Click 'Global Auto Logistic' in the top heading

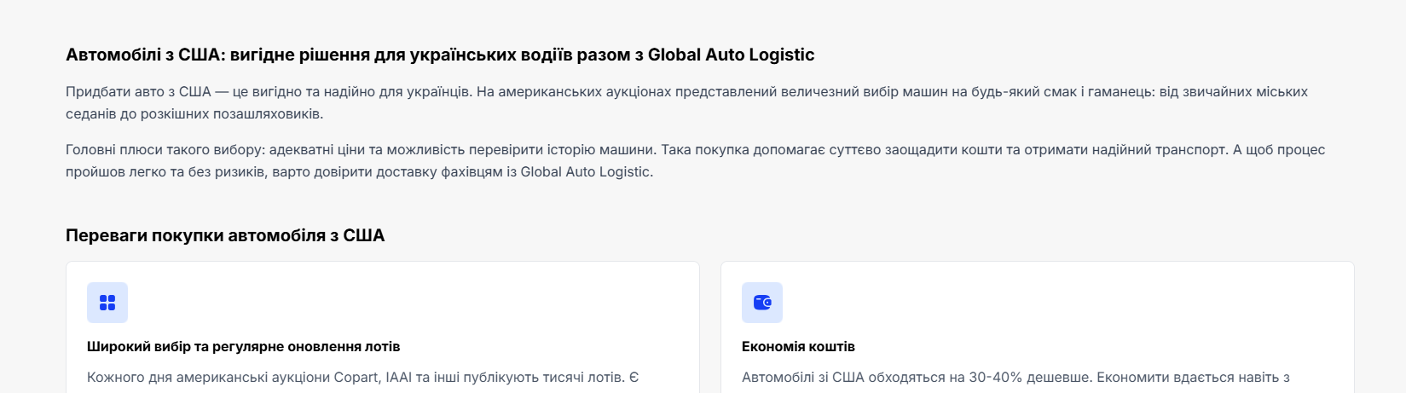tap(732, 55)
